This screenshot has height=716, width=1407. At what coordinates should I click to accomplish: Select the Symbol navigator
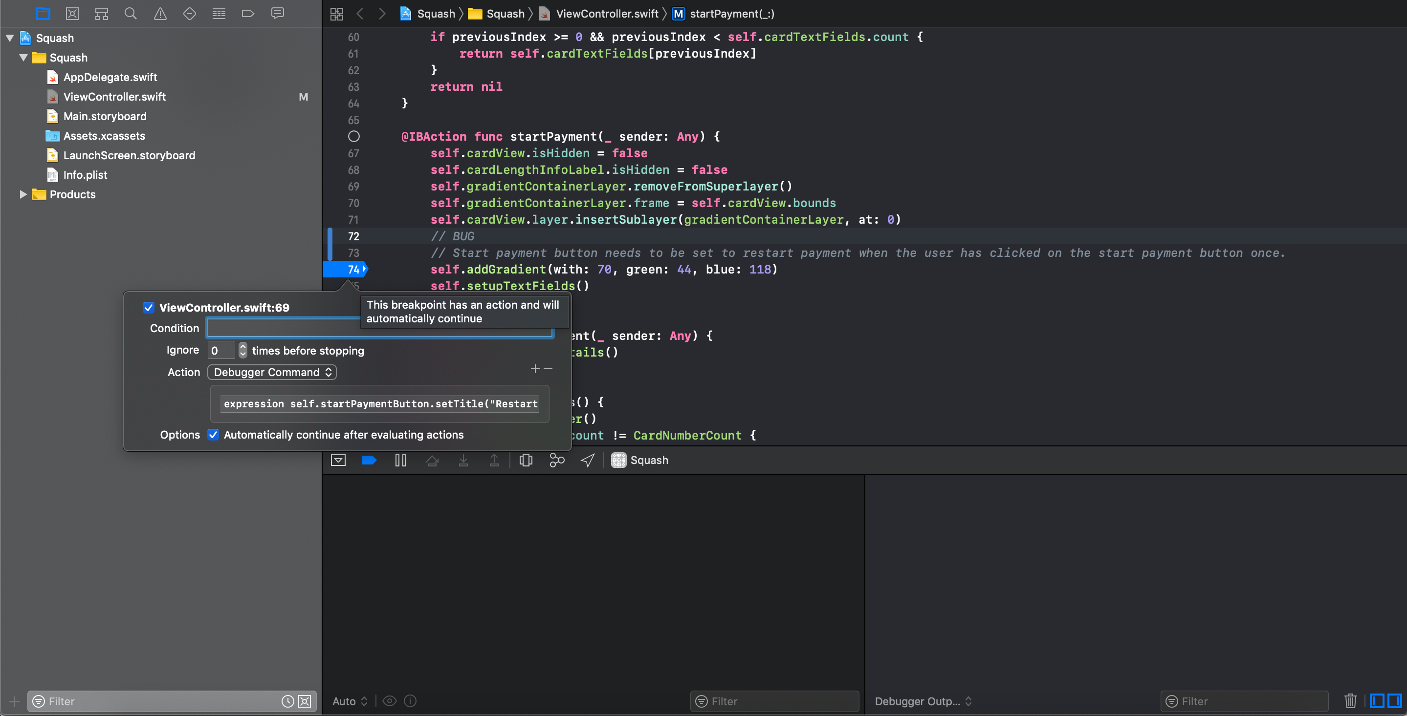[x=101, y=14]
